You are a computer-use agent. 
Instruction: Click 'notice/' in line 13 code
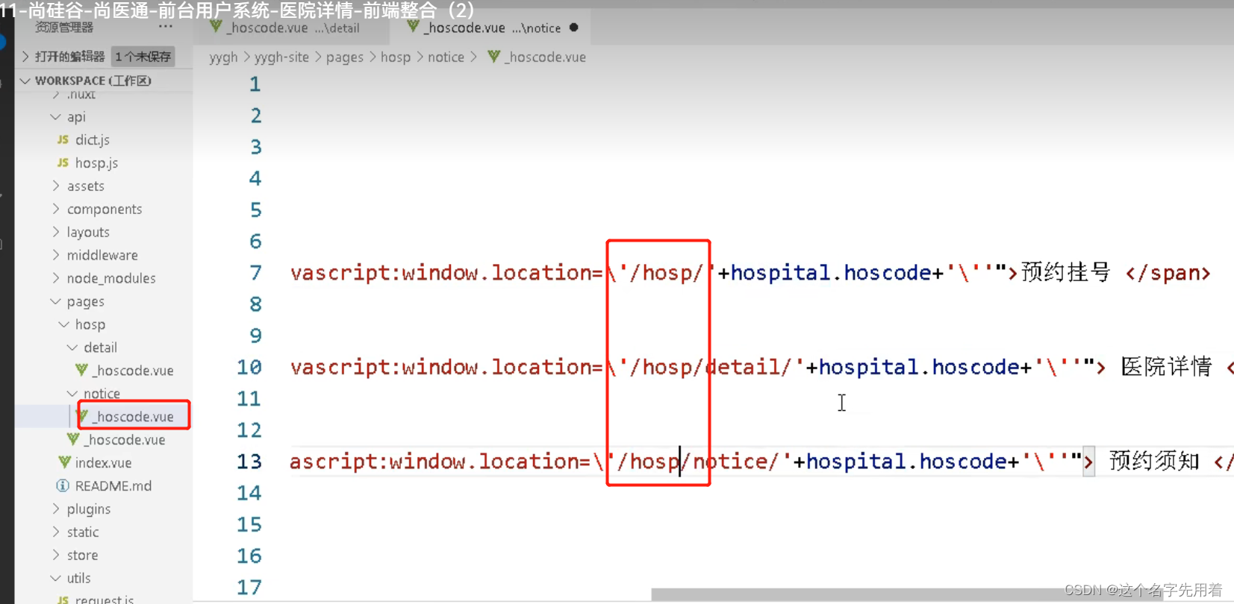click(736, 462)
